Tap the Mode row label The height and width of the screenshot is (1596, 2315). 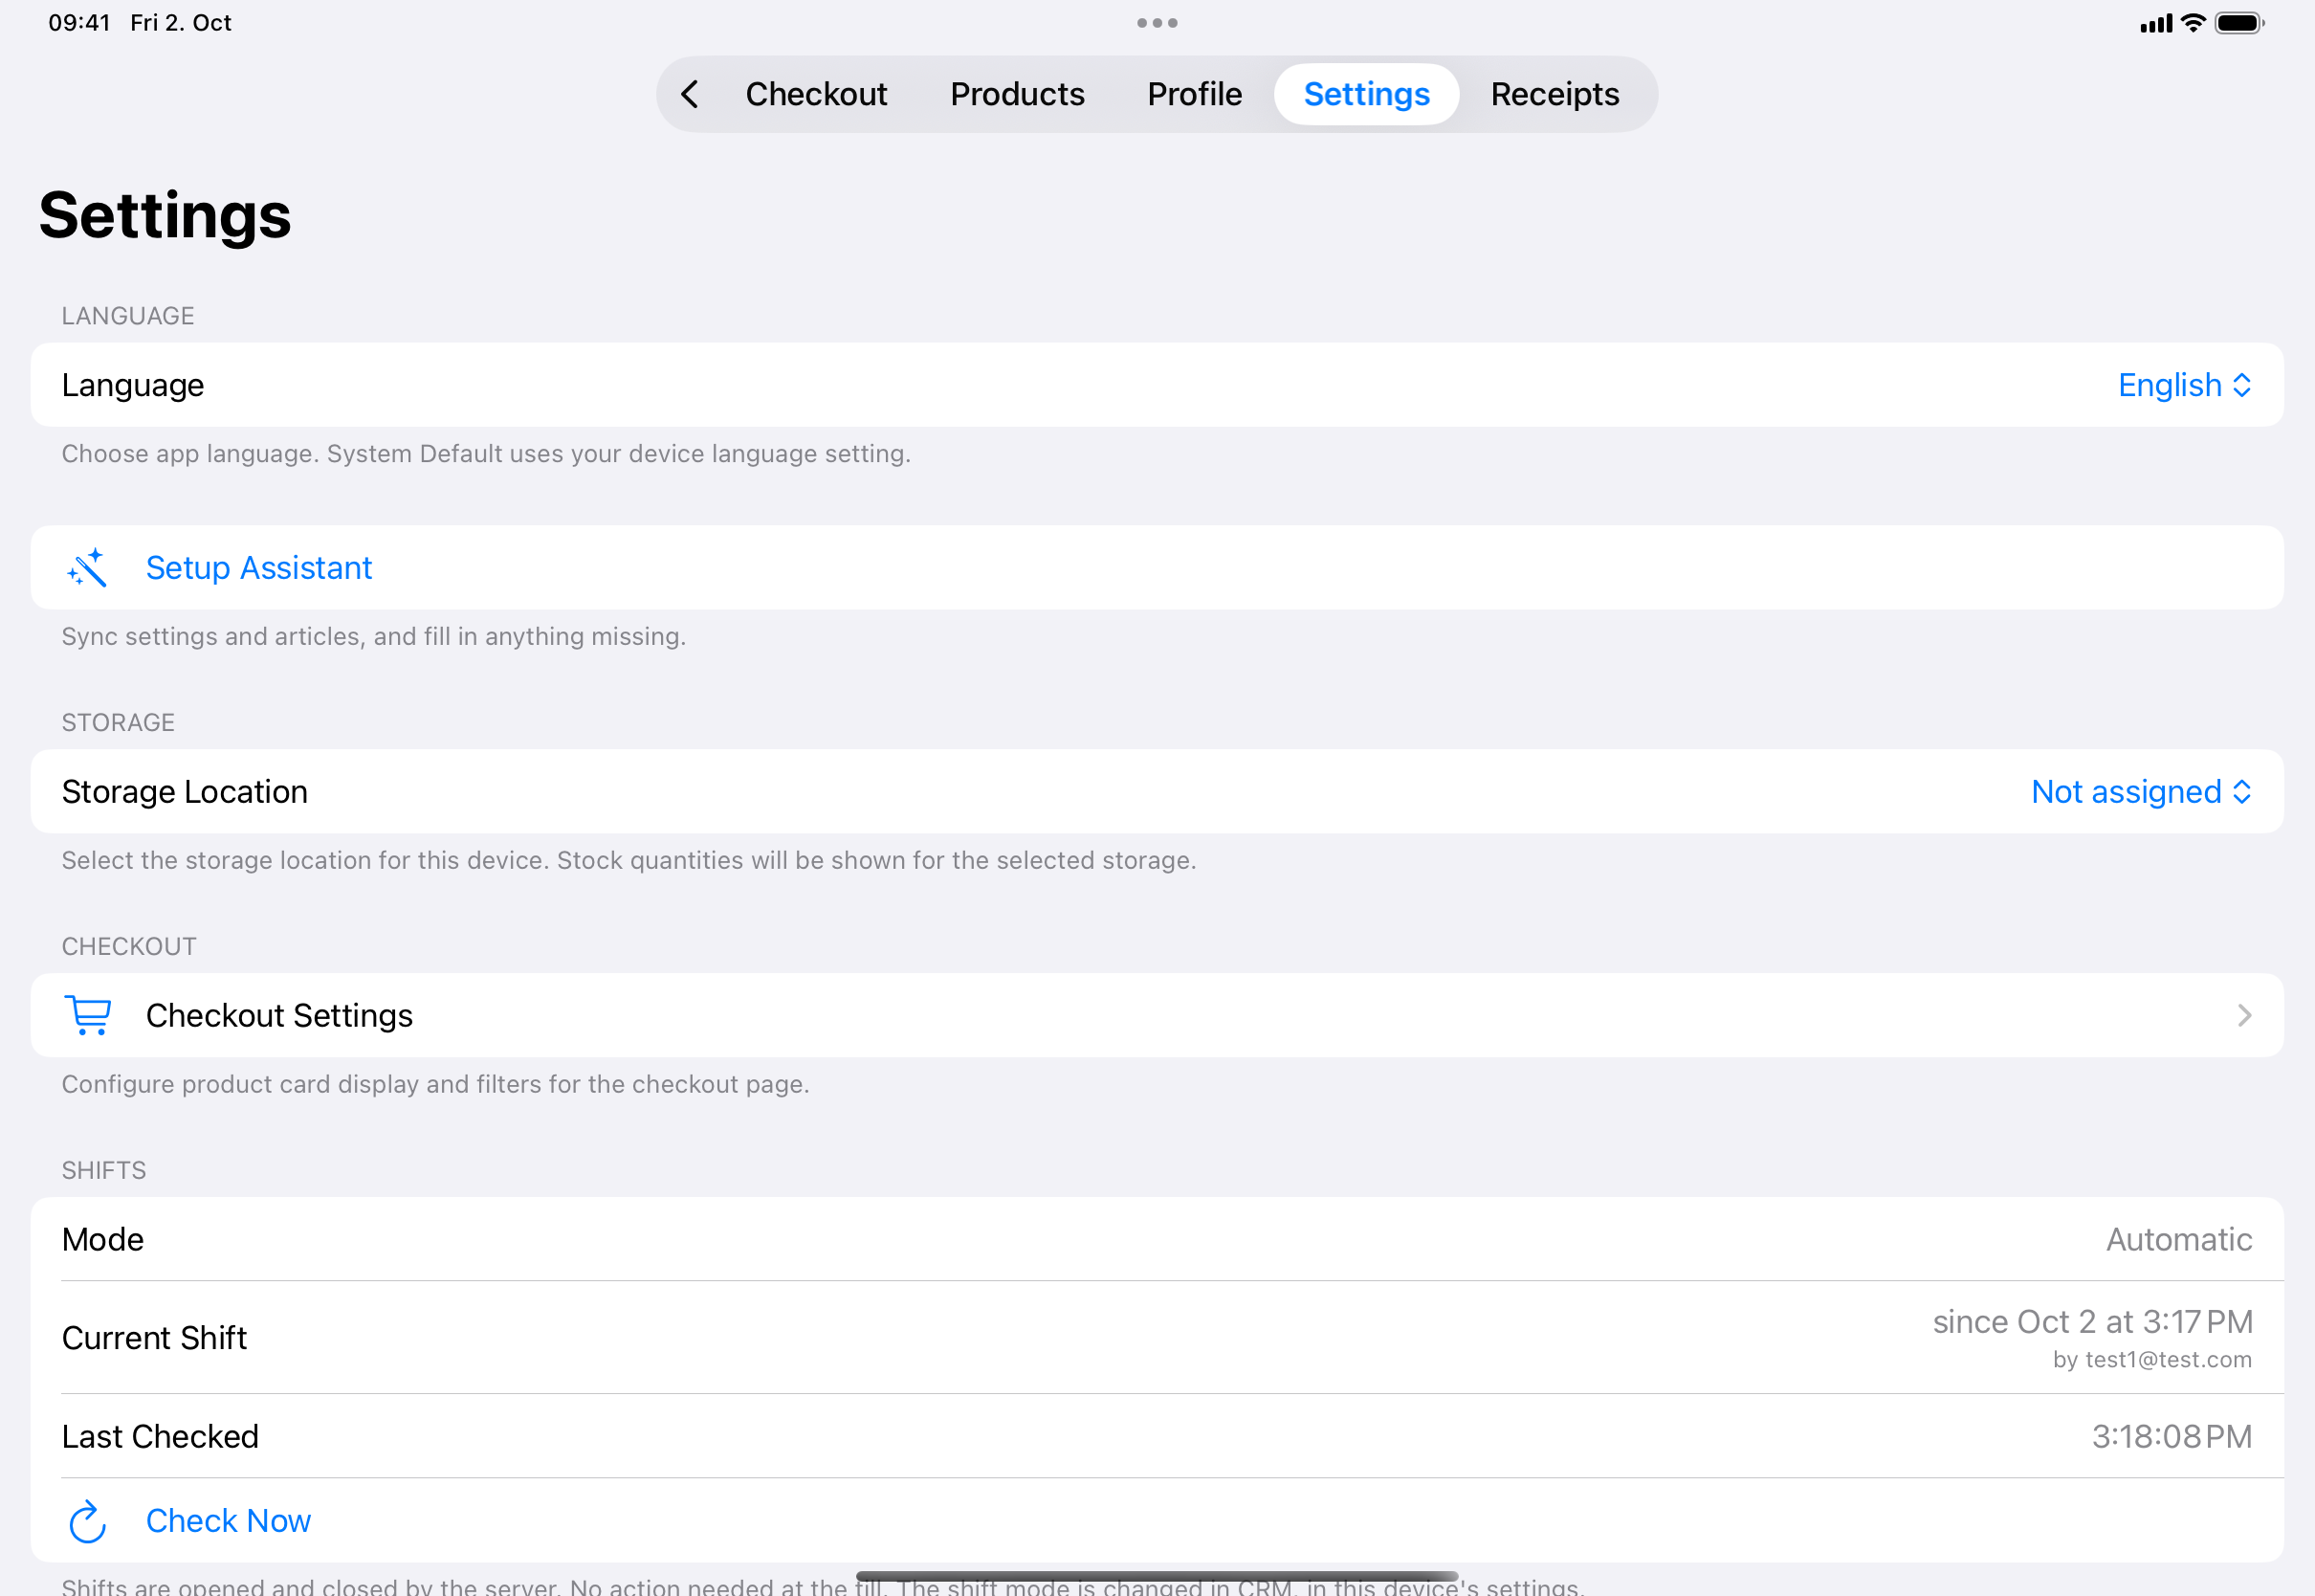(x=103, y=1239)
